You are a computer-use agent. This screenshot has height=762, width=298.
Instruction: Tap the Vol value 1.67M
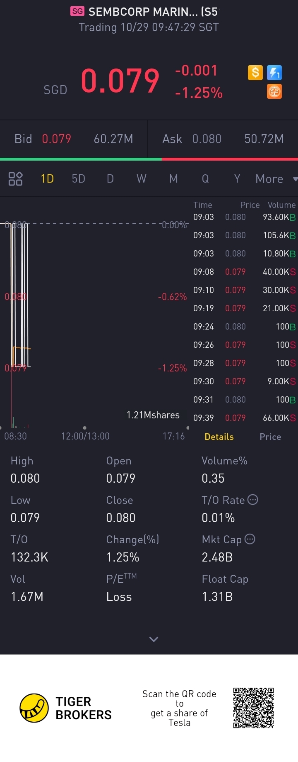[x=27, y=596]
